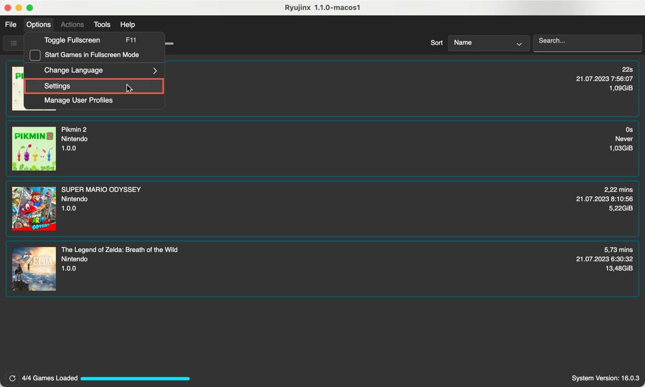Screen dimensions: 645x387
Task: Click the 4/4 Games Loaded status text
Action: (x=50, y=378)
